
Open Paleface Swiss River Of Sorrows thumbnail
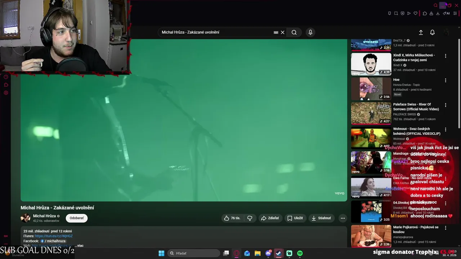pos(371,113)
